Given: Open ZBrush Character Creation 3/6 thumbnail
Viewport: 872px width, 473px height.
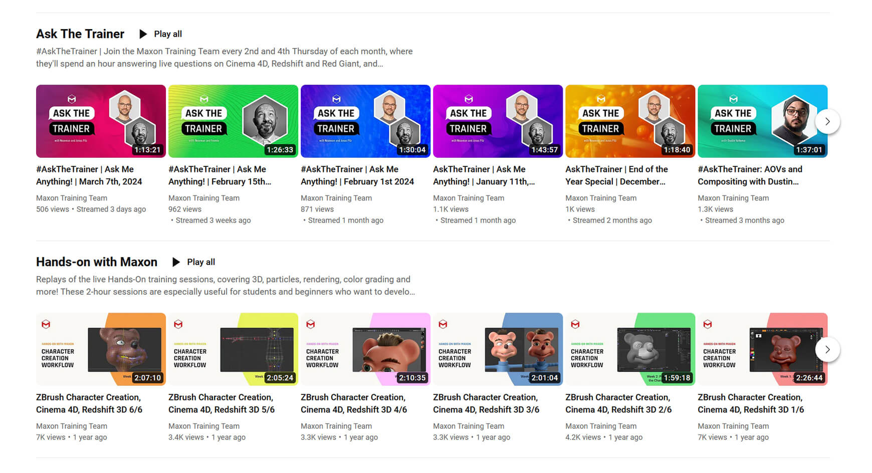Looking at the screenshot, I should tap(498, 349).
